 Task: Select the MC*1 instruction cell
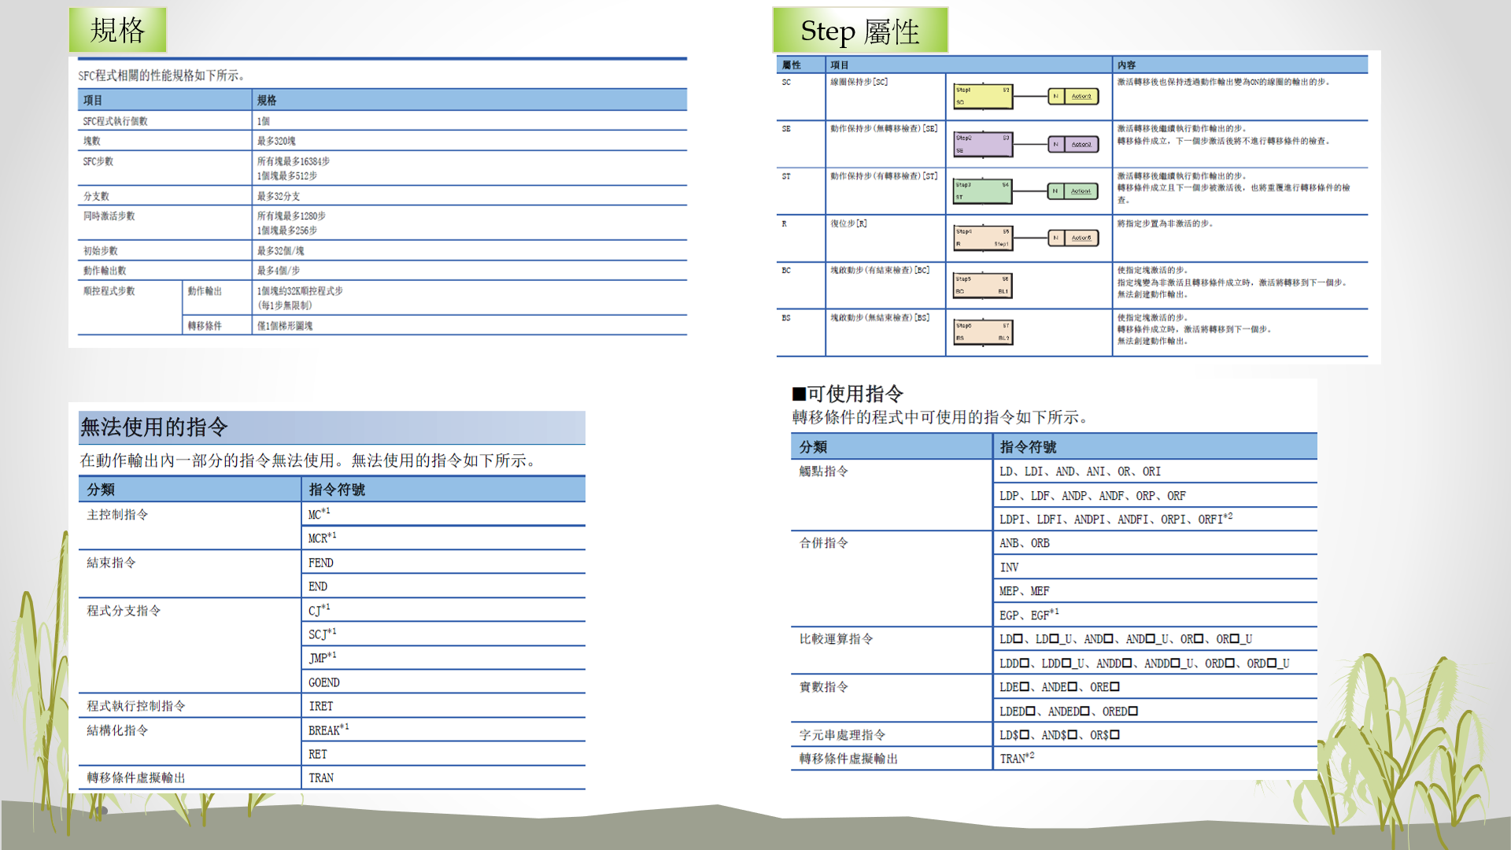click(x=317, y=515)
